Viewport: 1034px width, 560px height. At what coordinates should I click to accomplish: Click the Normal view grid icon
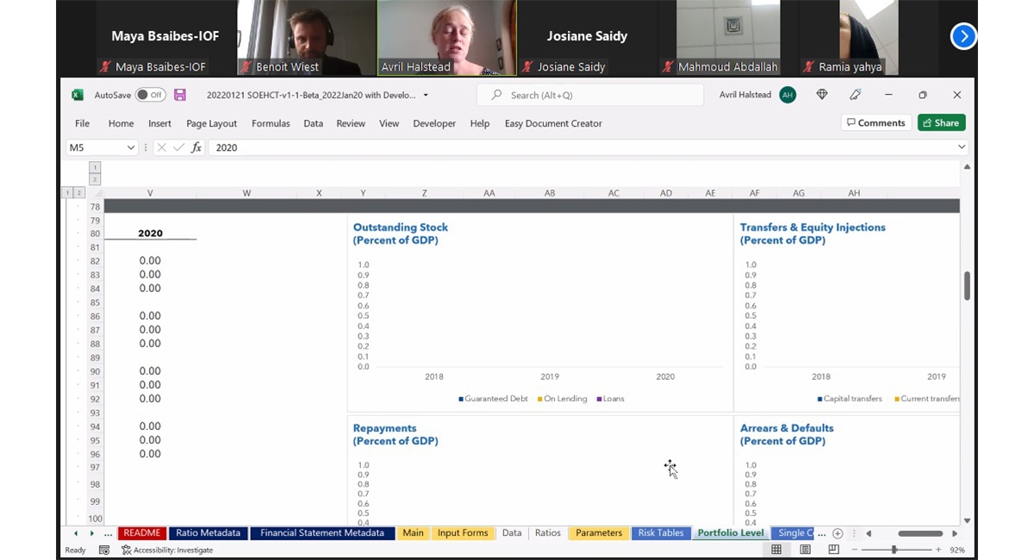pyautogui.click(x=776, y=550)
